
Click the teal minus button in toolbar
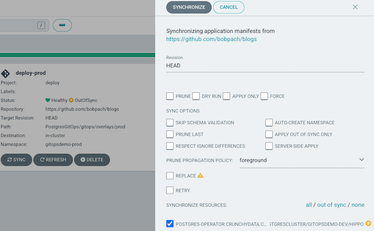[x=62, y=25]
